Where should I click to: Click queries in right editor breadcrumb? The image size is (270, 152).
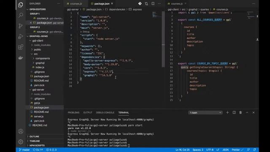205,9
